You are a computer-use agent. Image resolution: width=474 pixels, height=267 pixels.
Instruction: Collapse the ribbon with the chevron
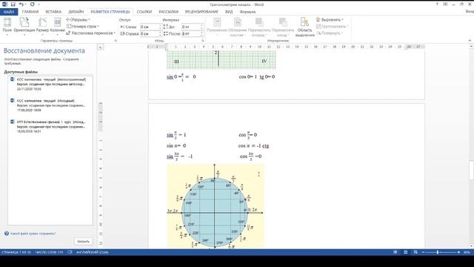(470, 40)
